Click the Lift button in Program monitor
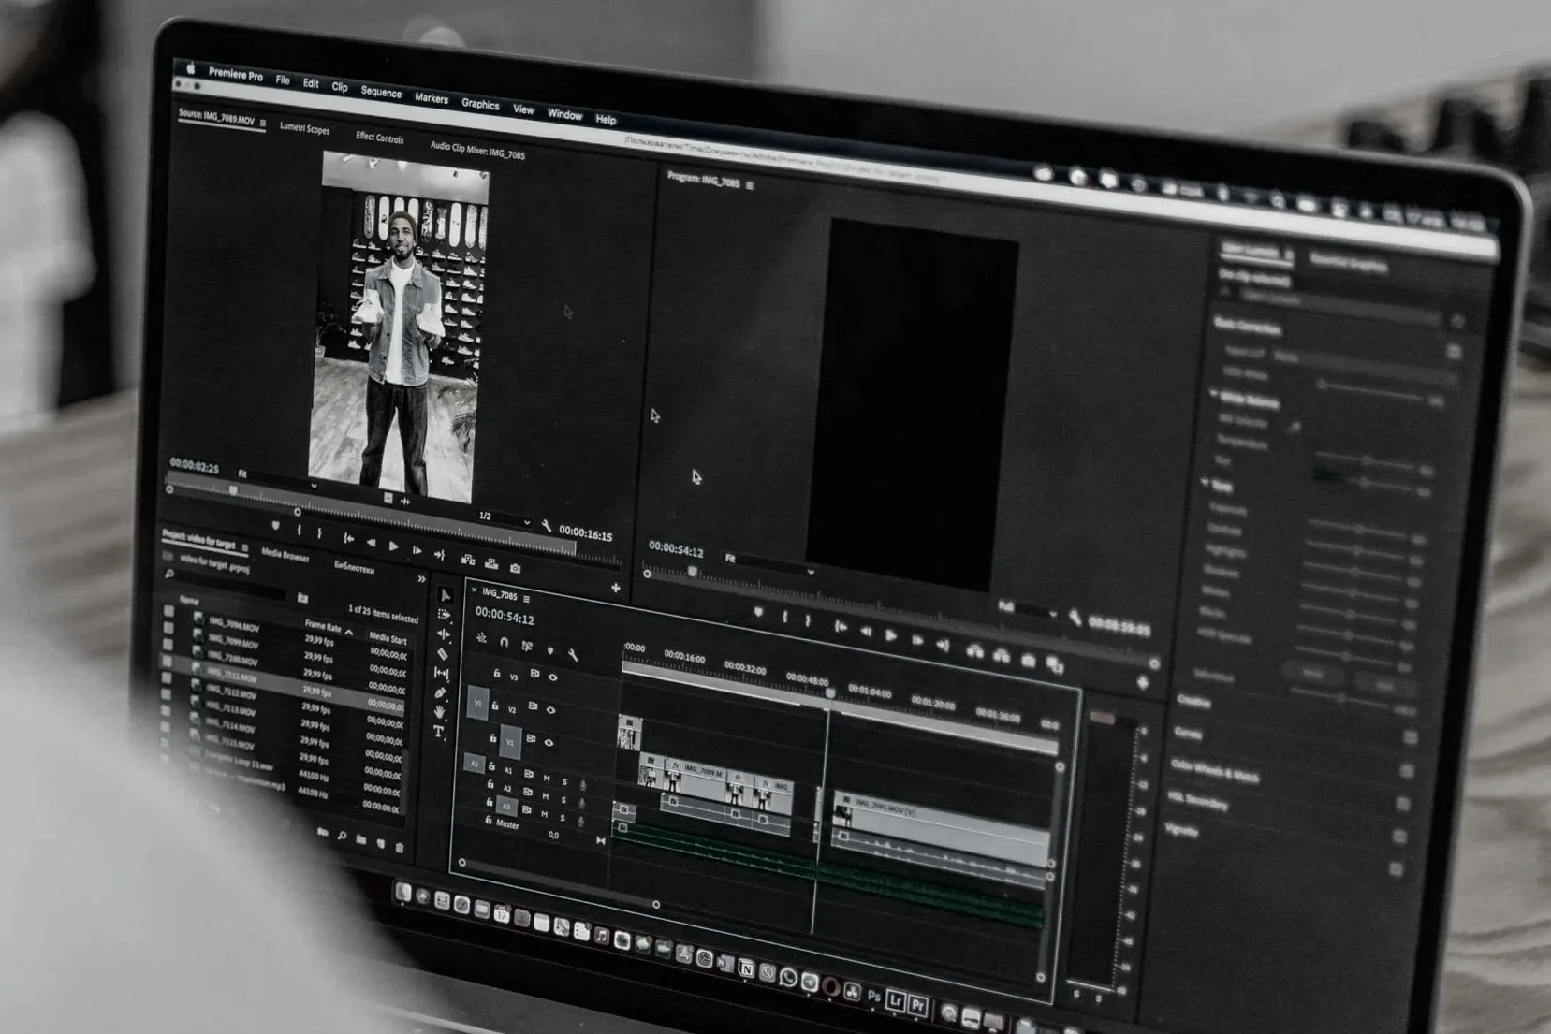 pyautogui.click(x=974, y=652)
